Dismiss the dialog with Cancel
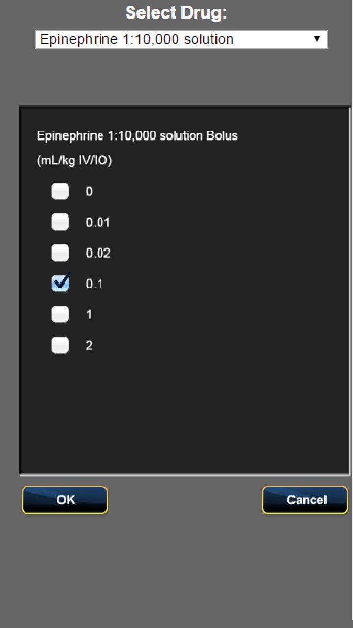The image size is (353, 628). [x=305, y=500]
